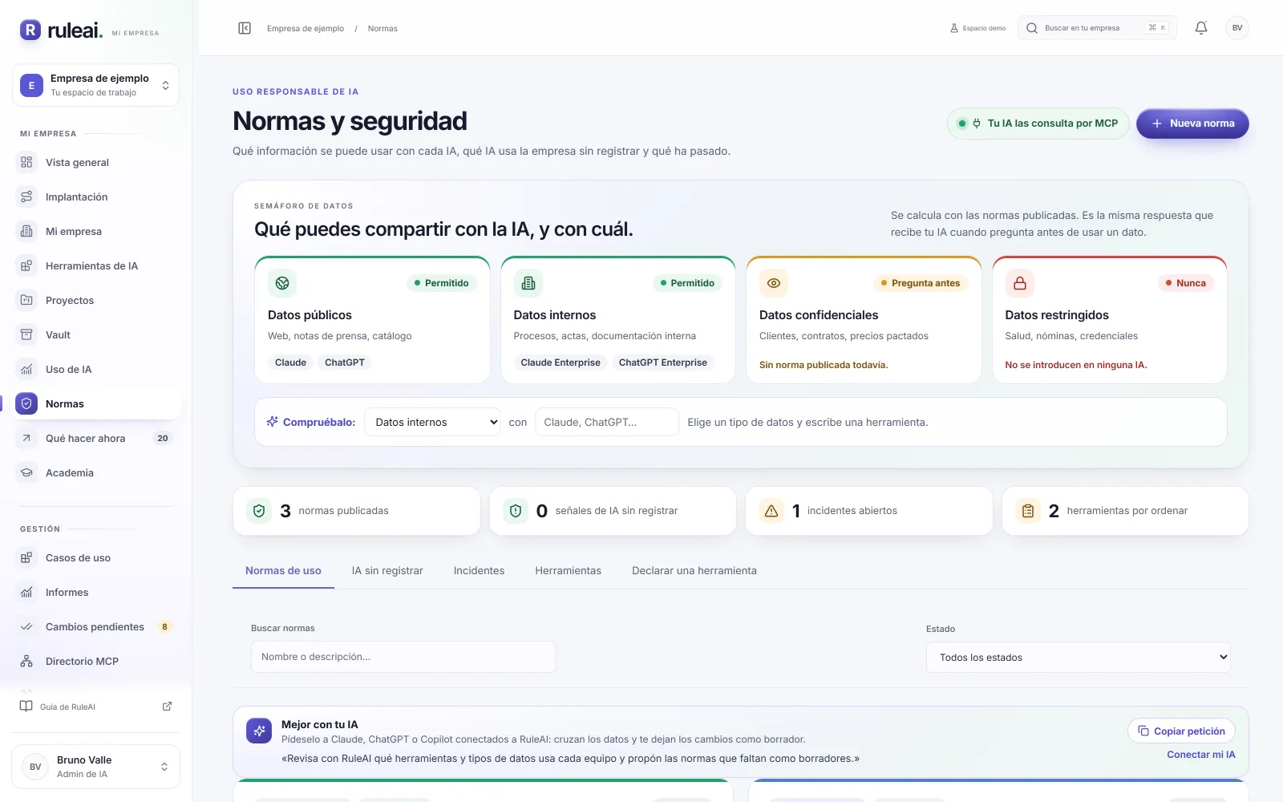The width and height of the screenshot is (1283, 802).
Task: Click the Academia graduation cap icon
Action: (26, 472)
